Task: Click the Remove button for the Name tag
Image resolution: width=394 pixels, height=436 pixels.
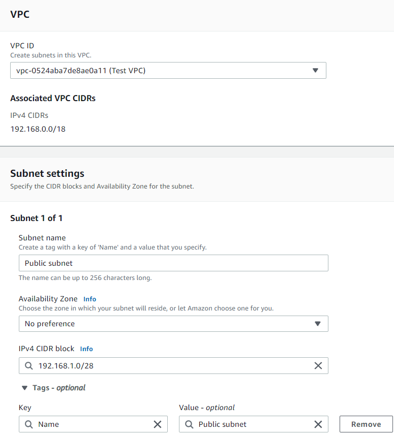Action: tap(366, 424)
